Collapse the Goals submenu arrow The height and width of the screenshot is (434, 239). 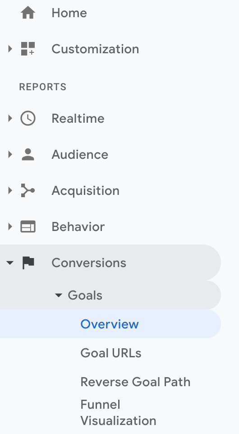point(58,295)
